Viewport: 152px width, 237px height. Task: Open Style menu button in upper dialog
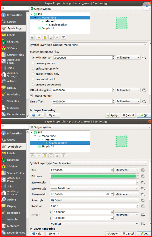click(53, 115)
